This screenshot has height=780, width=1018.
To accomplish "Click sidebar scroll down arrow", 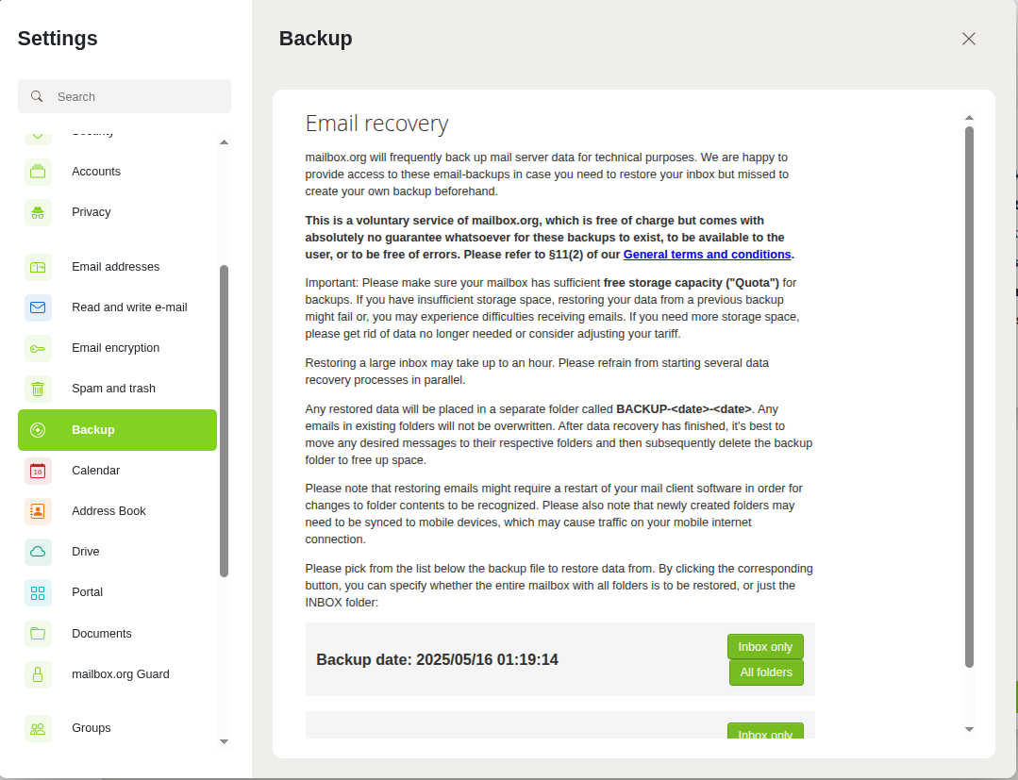I will (x=224, y=741).
